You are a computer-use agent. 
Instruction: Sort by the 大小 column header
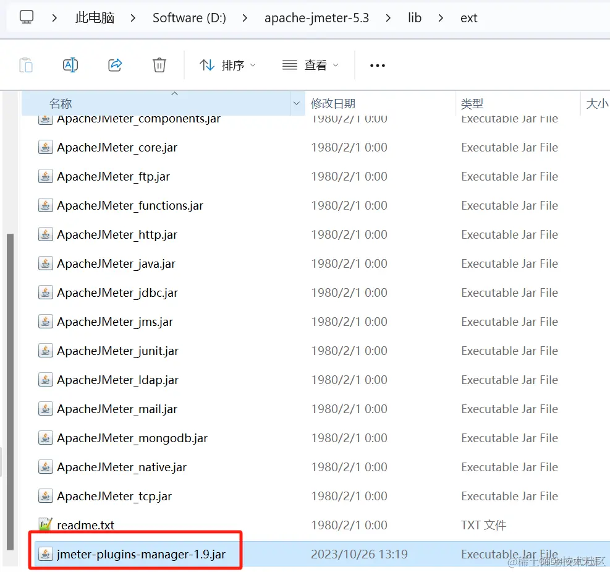(596, 103)
